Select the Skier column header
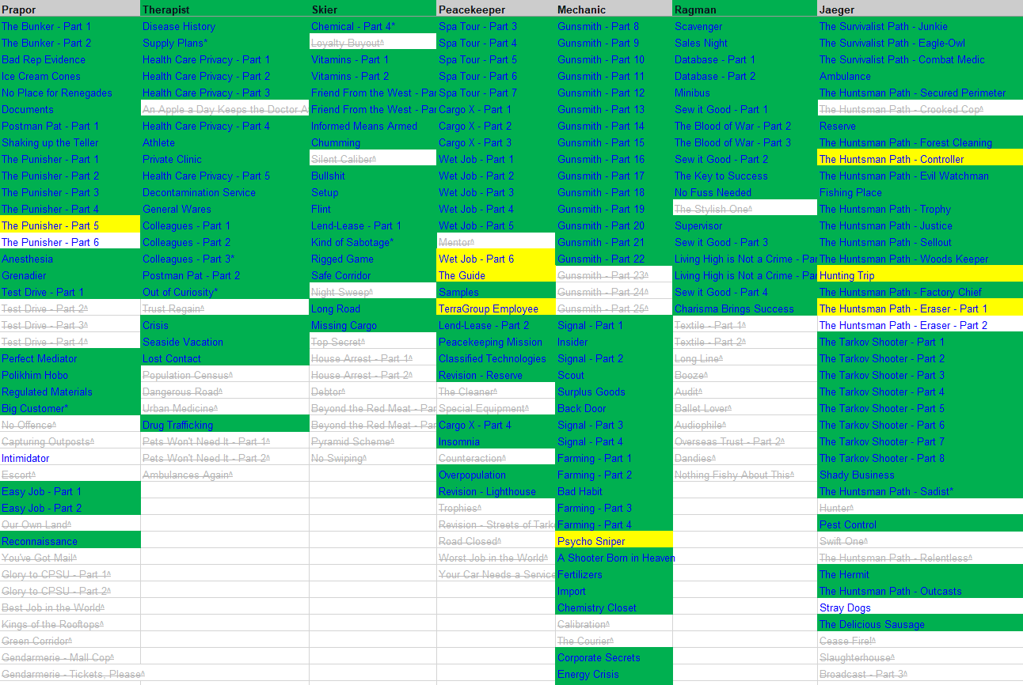1023x685 pixels. [x=373, y=9]
